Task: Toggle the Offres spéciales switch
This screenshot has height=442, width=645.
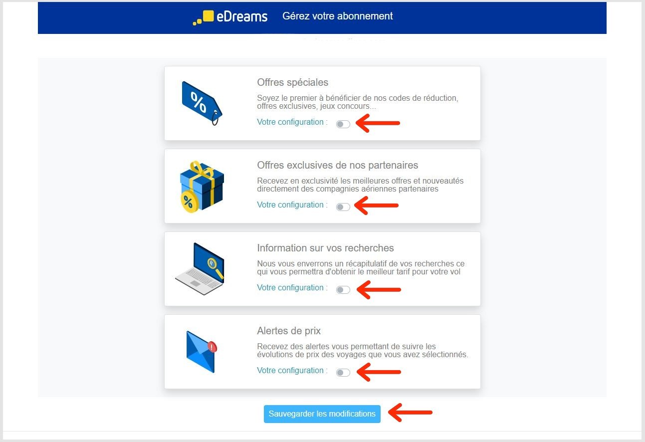Action: click(x=343, y=124)
